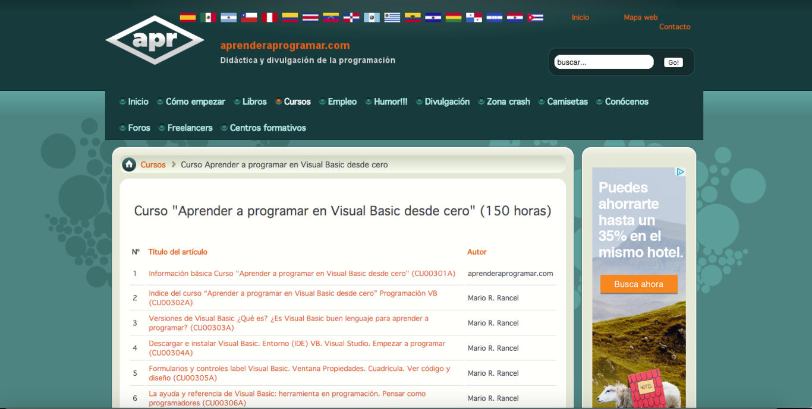Open the Humor!!! section

[391, 102]
